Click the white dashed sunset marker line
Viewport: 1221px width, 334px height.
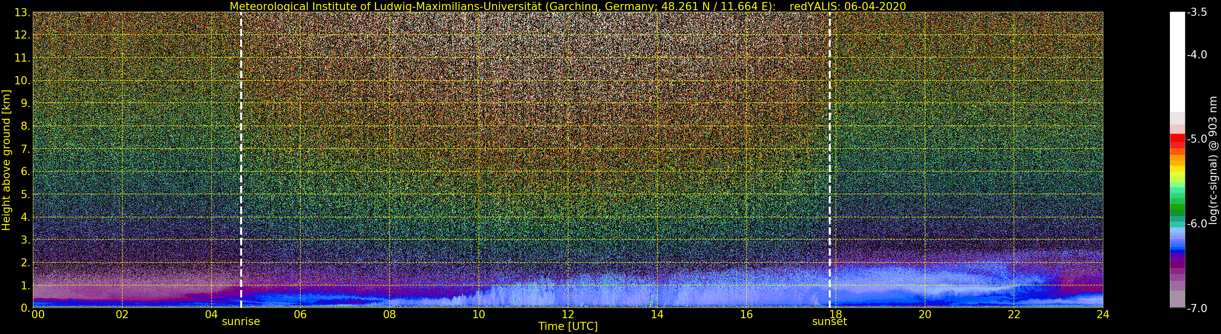830,160
